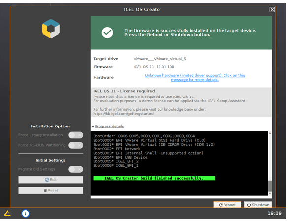
Task: Click the Boot0004 EFI USB Device line
Action: [120, 157]
